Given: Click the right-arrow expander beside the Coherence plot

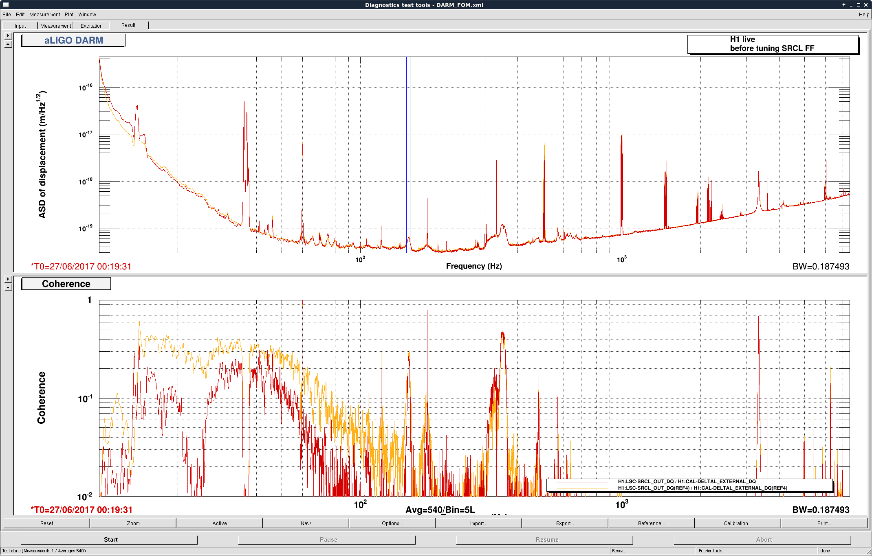Looking at the screenshot, I should tap(8, 279).
